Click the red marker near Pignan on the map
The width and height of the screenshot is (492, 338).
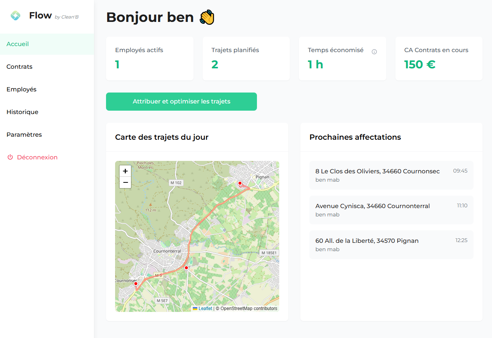(240, 183)
